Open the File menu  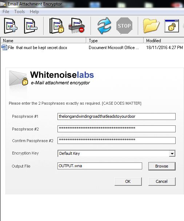point(6,12)
